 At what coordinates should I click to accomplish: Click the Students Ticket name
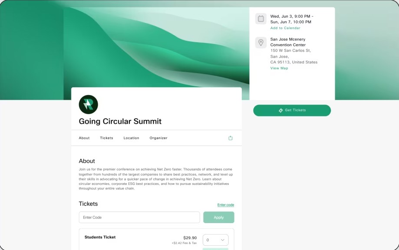tap(100, 237)
